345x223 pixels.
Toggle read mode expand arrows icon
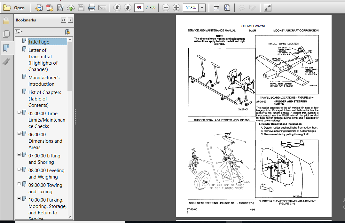[267, 8]
